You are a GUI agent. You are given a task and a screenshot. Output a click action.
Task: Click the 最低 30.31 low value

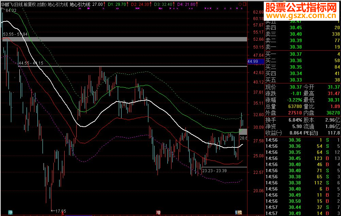pyautogui.click(x=334, y=100)
